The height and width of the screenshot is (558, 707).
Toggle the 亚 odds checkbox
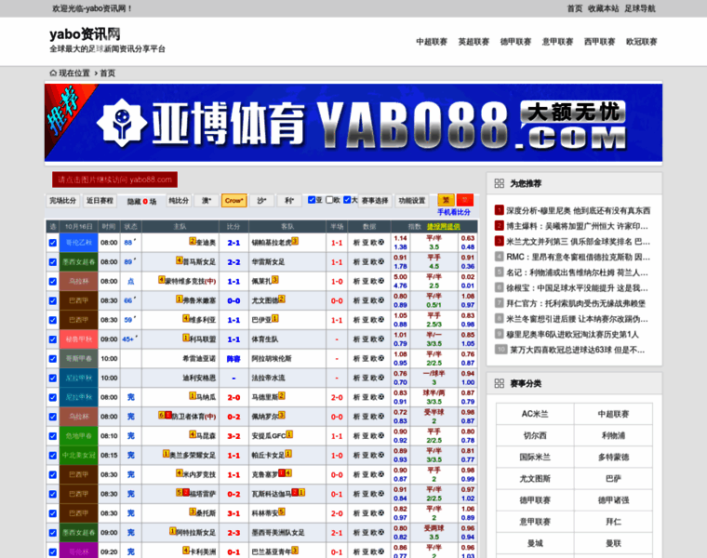[311, 200]
